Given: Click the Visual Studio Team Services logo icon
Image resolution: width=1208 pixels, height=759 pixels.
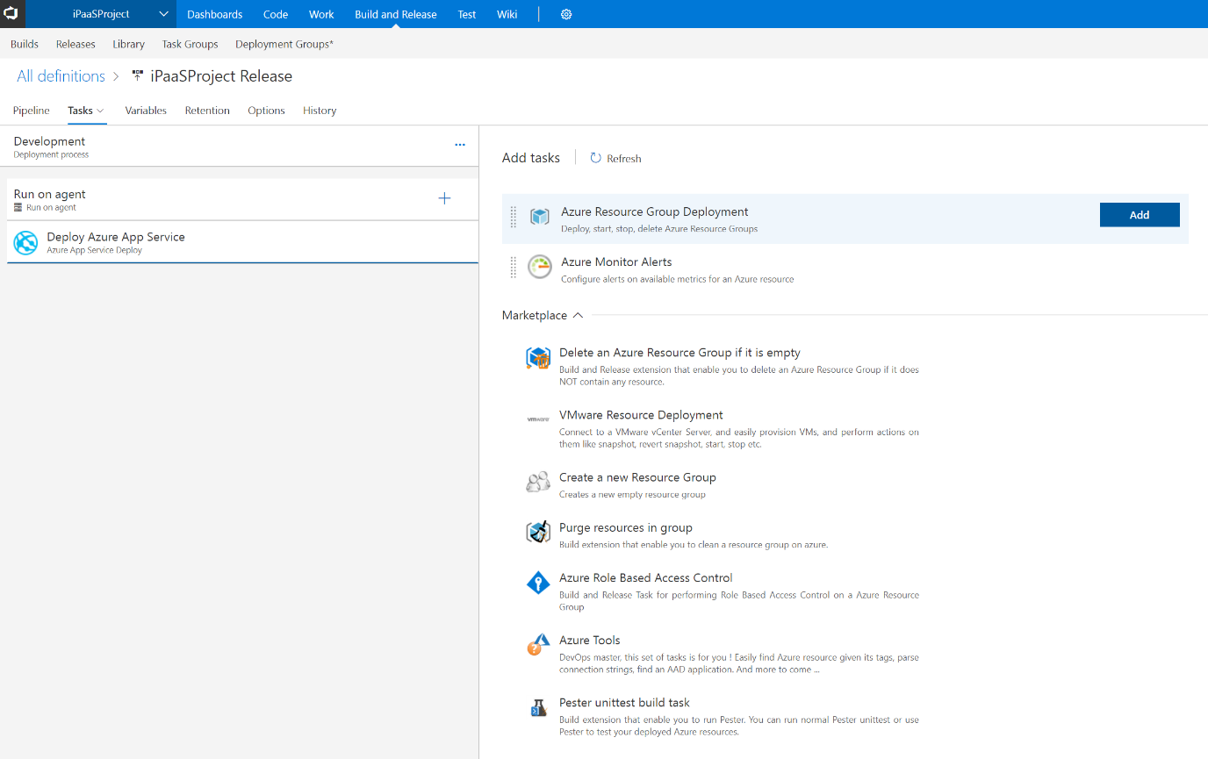Looking at the screenshot, I should [12, 14].
